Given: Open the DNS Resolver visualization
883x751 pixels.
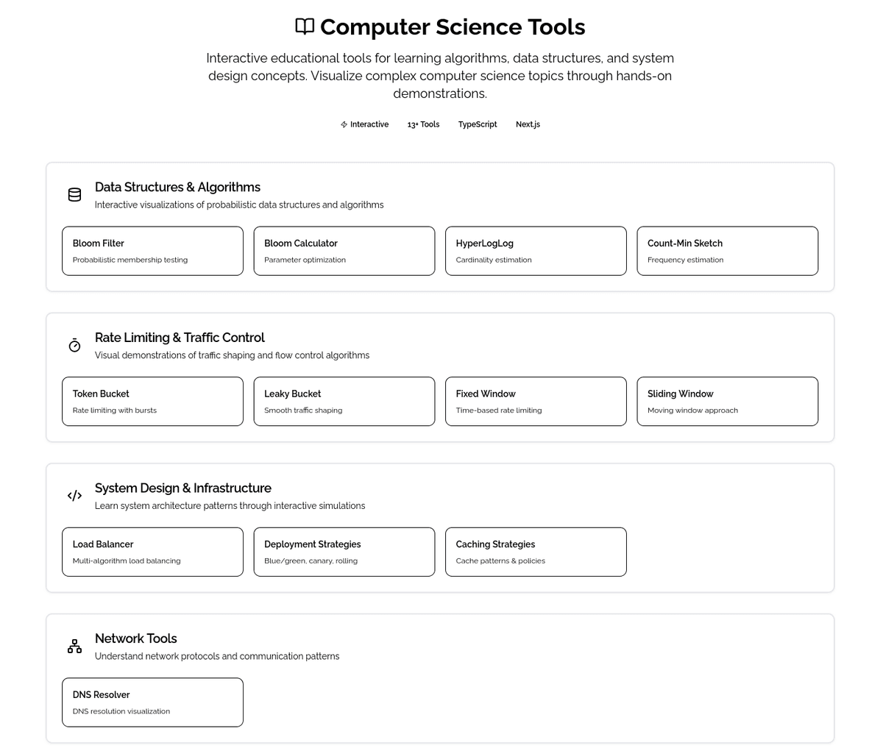Looking at the screenshot, I should tap(152, 702).
